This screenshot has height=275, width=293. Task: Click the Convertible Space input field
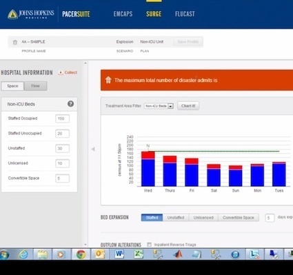point(62,179)
